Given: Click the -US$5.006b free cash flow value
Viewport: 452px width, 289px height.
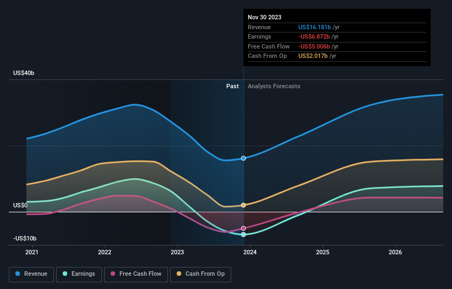Looking at the screenshot, I should click(314, 46).
